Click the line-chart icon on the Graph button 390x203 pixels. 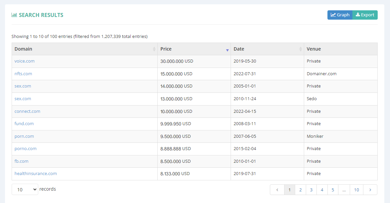[334, 15]
